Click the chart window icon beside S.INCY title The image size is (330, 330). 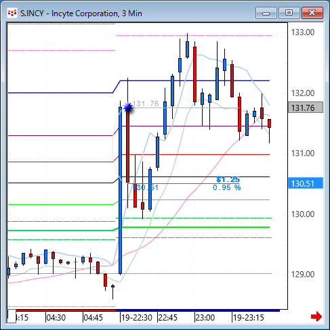[x=12, y=13]
